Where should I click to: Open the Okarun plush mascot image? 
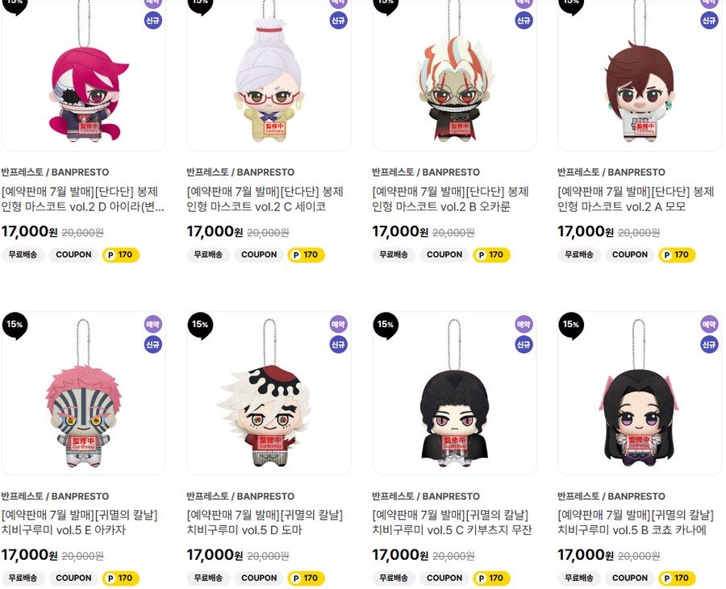[455, 76]
